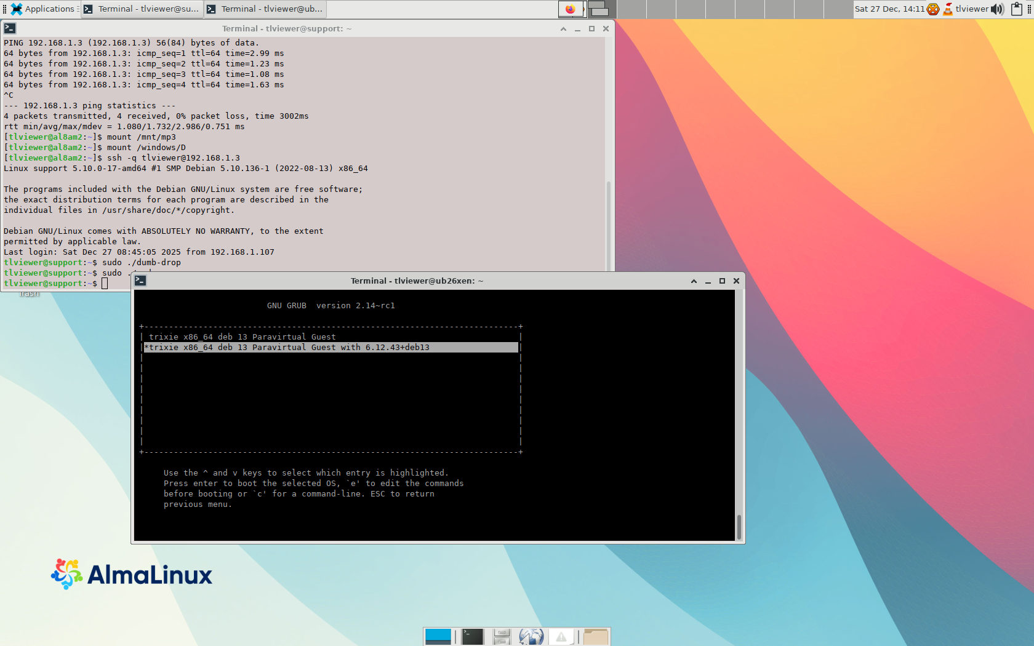Roll up the ub26xen terminal window

694,281
